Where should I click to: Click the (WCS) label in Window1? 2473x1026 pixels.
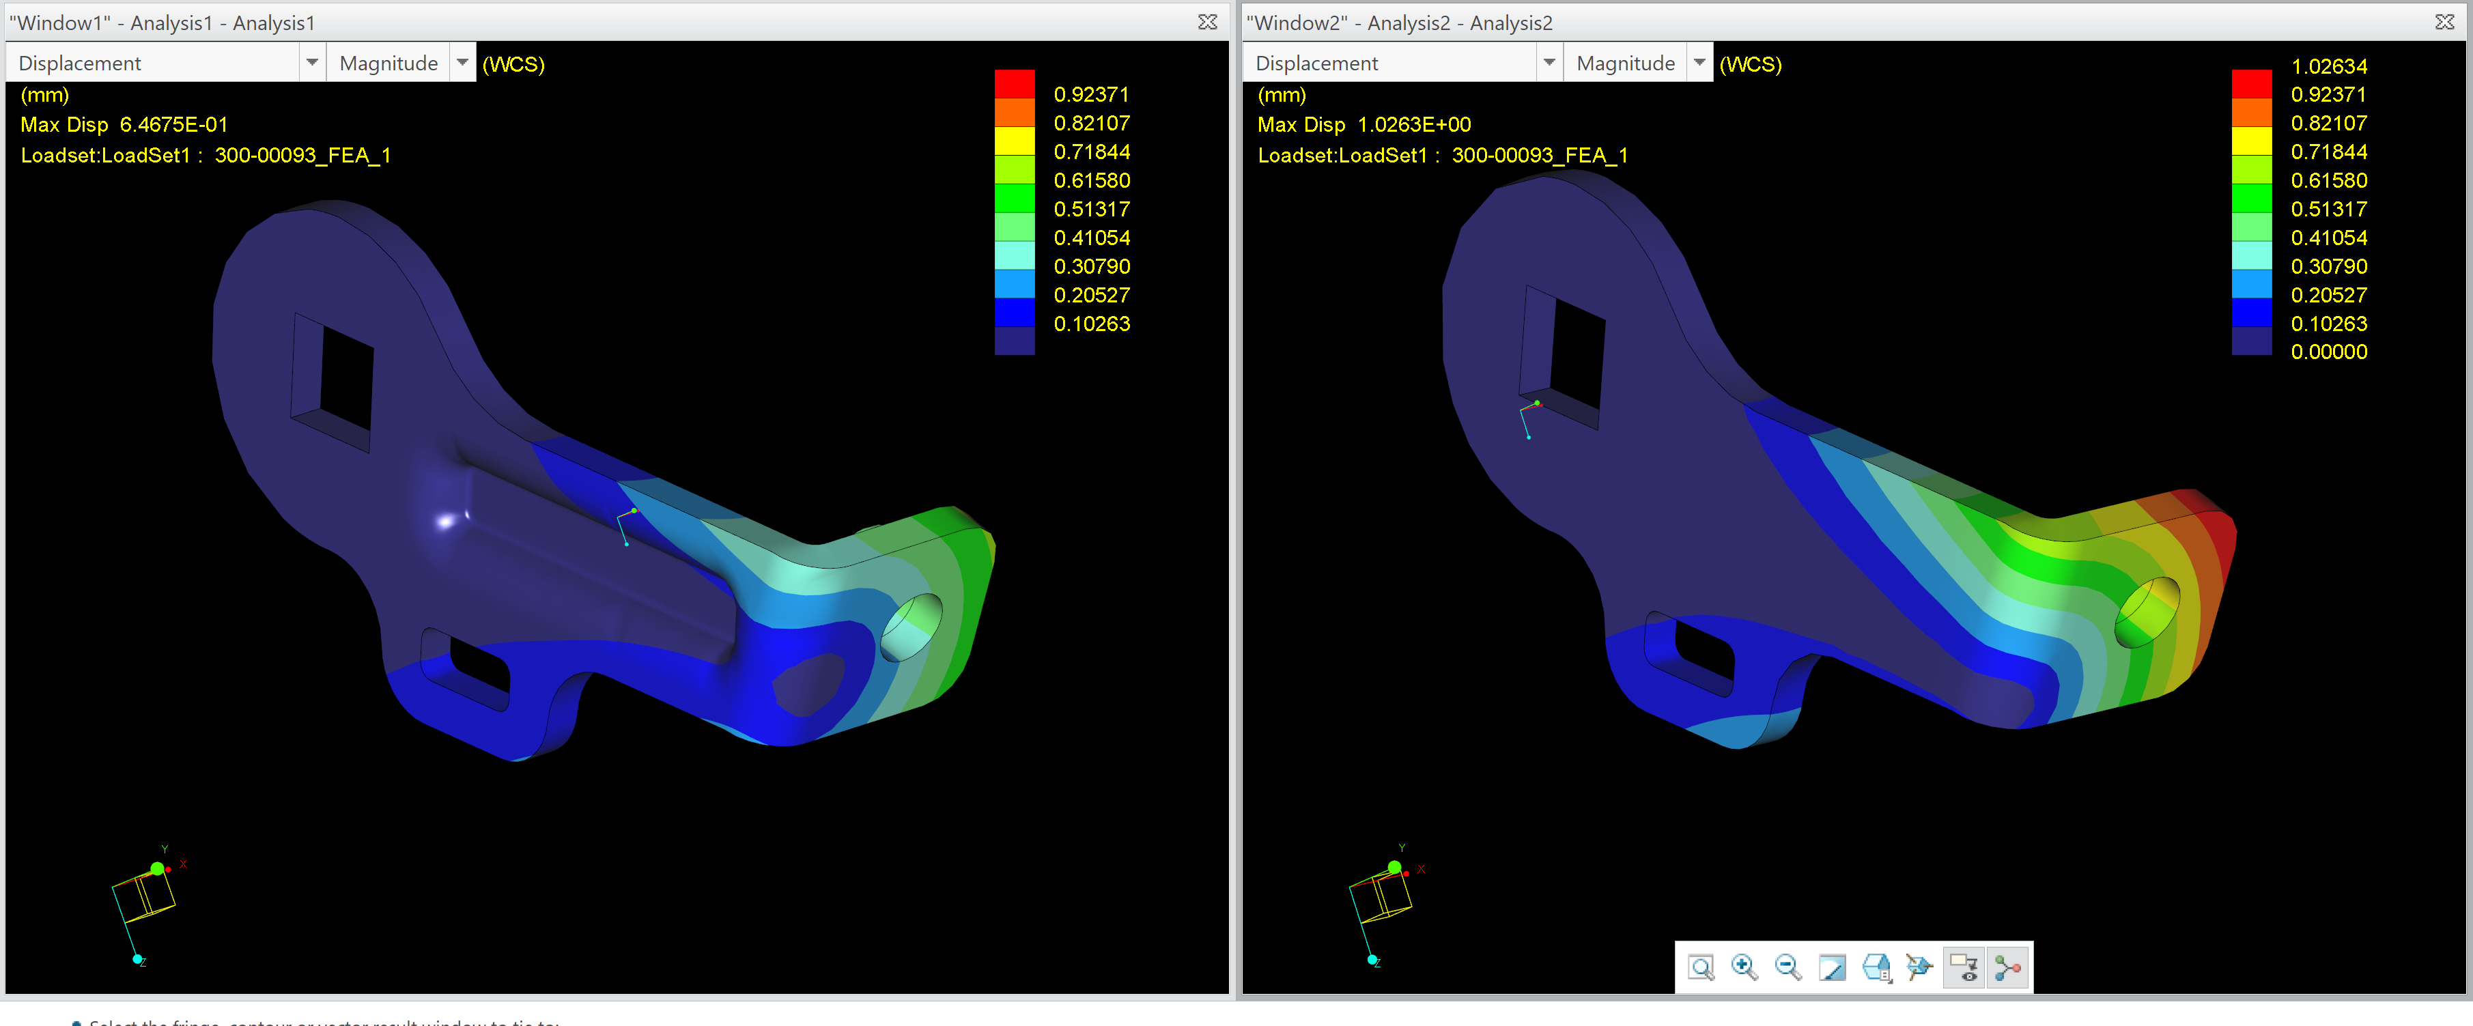pos(513,64)
